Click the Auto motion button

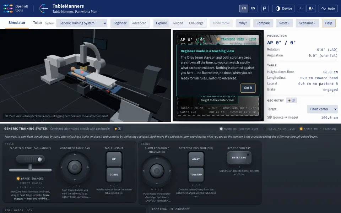tap(328, 9)
